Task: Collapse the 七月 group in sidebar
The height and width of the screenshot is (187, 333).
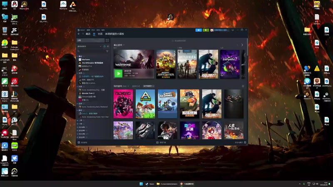Action: 80,73
